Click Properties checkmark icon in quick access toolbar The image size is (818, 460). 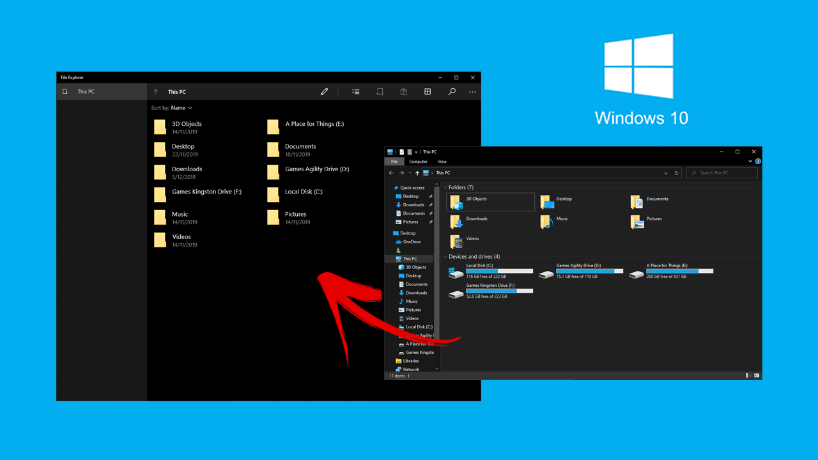click(x=402, y=152)
